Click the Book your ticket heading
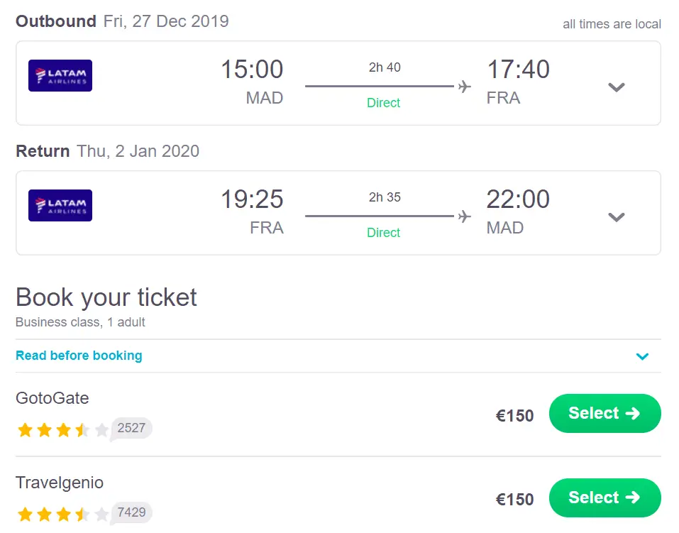Image resolution: width=679 pixels, height=533 pixels. point(106,297)
